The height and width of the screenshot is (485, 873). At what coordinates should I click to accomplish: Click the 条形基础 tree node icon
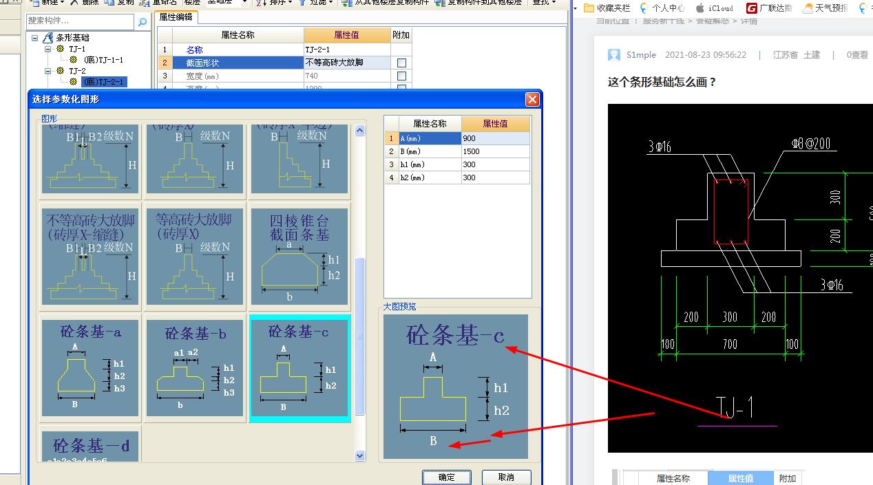click(x=48, y=38)
